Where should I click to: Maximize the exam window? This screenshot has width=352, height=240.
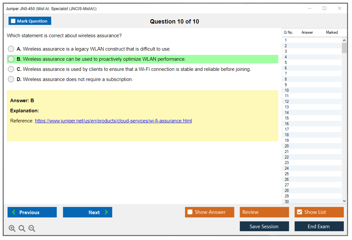(324, 8)
